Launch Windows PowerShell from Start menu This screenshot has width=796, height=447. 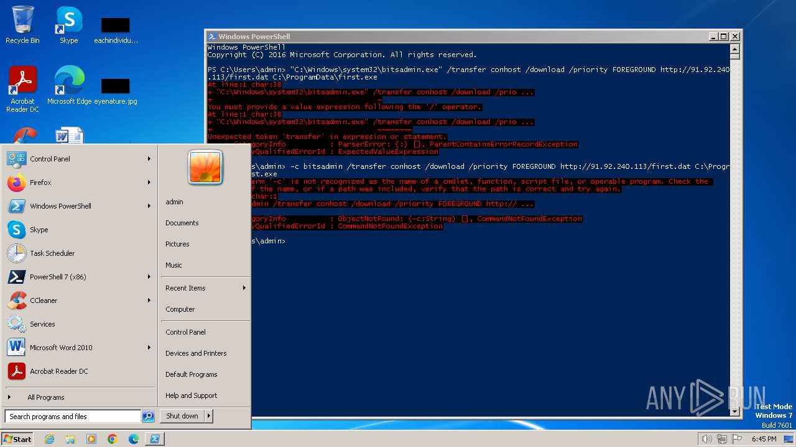pos(79,206)
